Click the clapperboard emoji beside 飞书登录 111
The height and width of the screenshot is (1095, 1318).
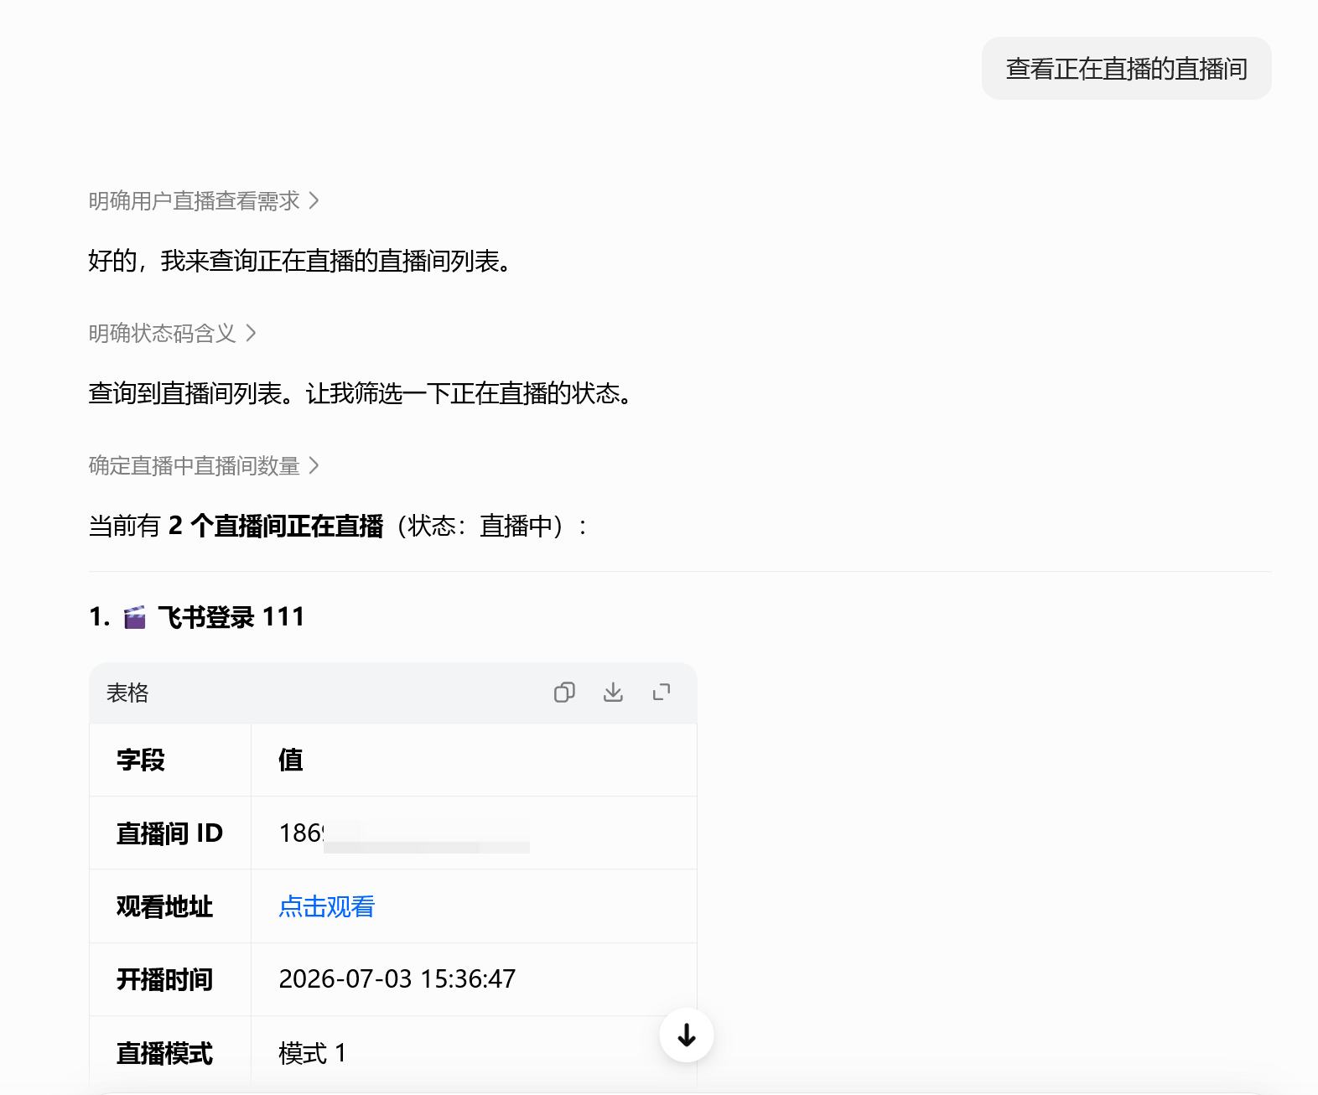tap(135, 617)
